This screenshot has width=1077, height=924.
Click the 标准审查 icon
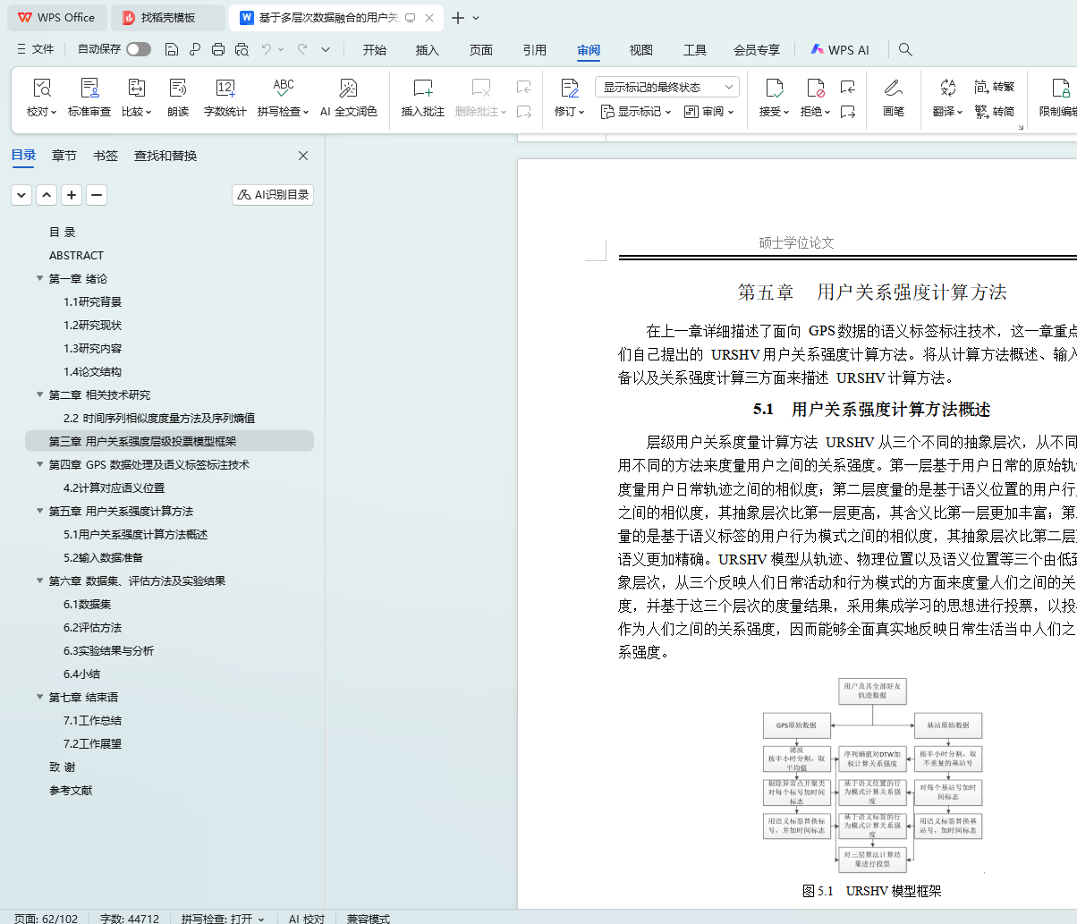(x=89, y=89)
